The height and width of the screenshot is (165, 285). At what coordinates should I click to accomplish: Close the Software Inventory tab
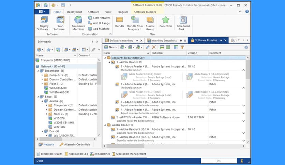pyautogui.click(x=141, y=41)
